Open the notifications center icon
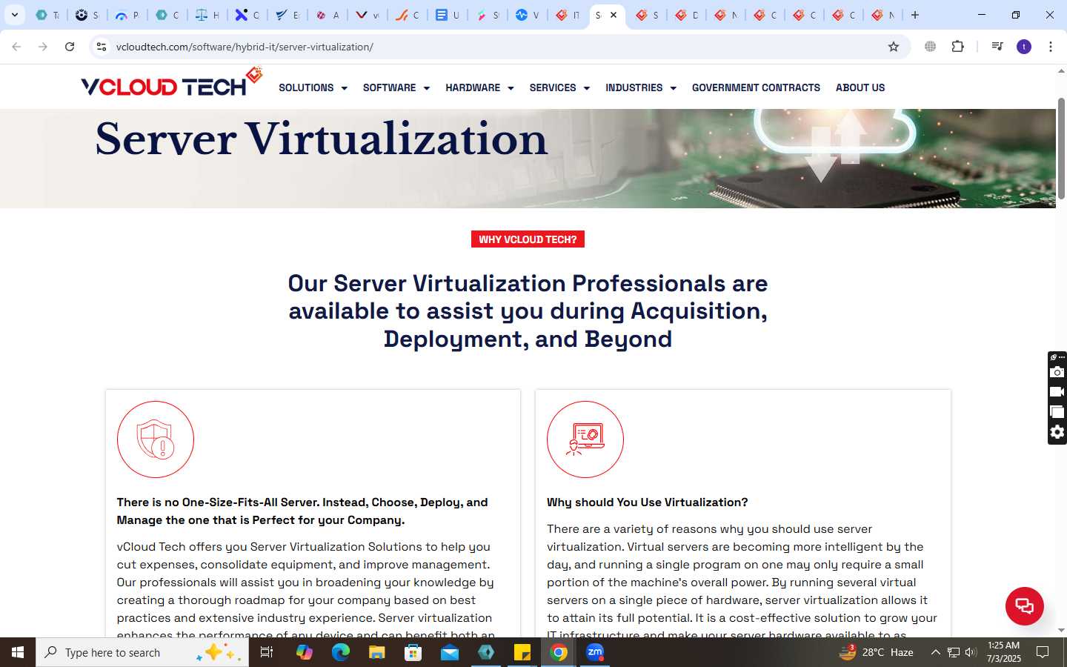This screenshot has width=1067, height=667. pos(1043,652)
